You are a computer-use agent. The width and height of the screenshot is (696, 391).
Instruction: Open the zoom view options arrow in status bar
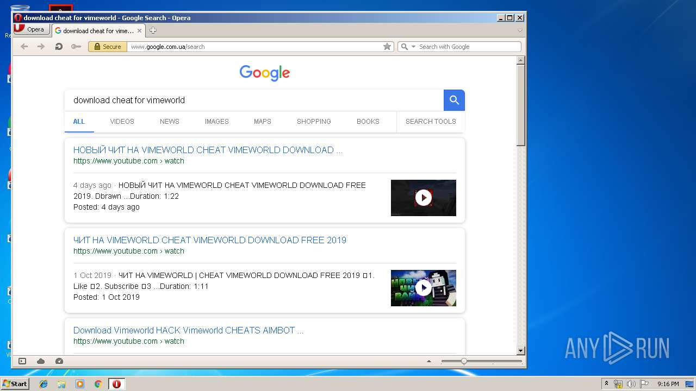coord(428,361)
